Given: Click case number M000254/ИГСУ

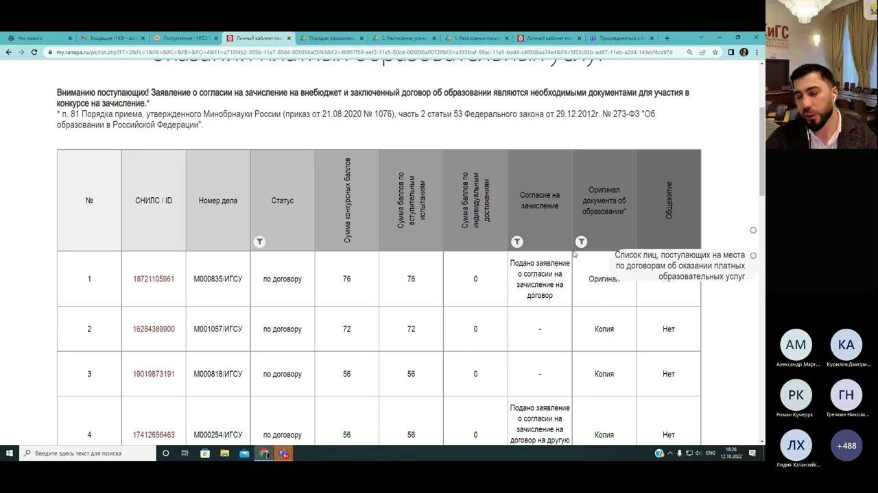Looking at the screenshot, I should (x=218, y=435).
